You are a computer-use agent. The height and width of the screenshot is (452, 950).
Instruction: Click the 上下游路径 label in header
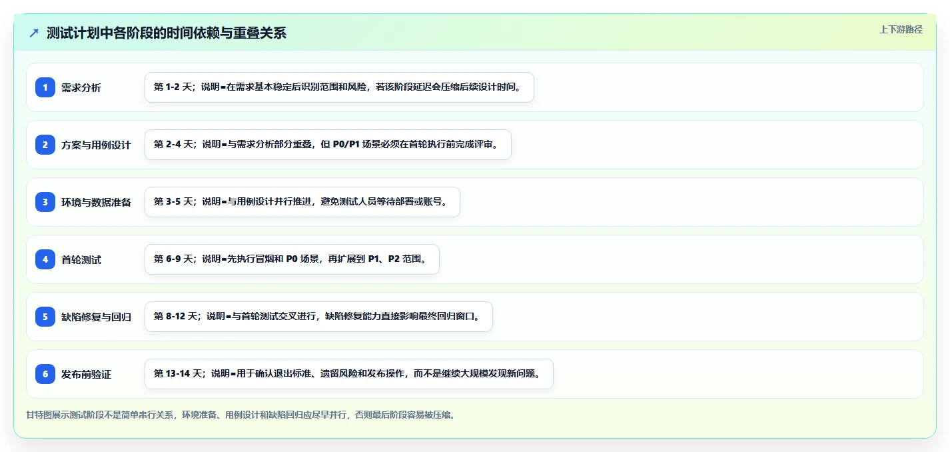point(901,29)
